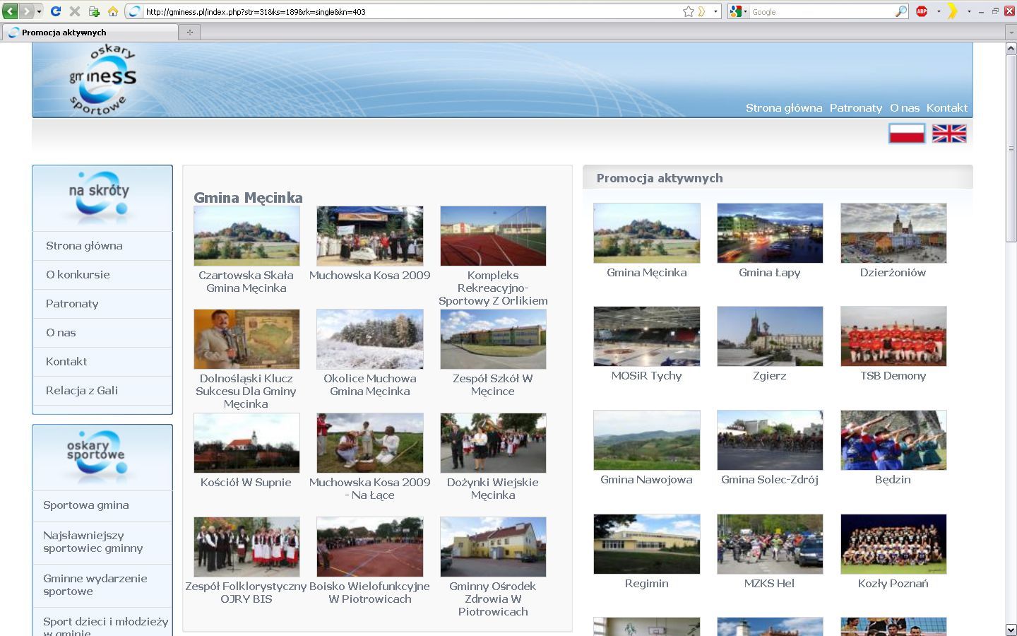The height and width of the screenshot is (636, 1017).
Task: Open the Muchowska Kosa 2009 photo thumbnail
Action: [x=370, y=236]
